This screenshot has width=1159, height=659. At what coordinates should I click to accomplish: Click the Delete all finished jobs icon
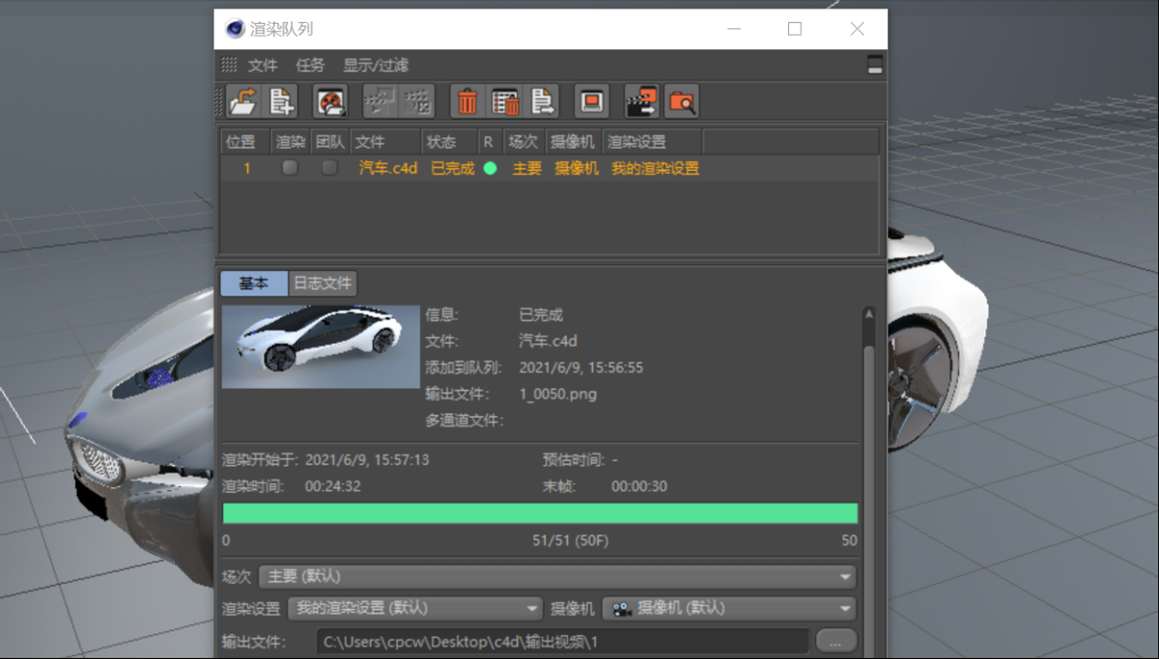505,101
